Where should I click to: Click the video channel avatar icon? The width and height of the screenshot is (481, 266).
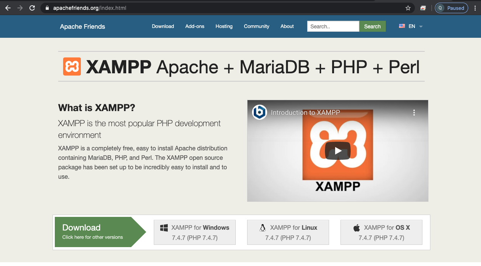260,112
